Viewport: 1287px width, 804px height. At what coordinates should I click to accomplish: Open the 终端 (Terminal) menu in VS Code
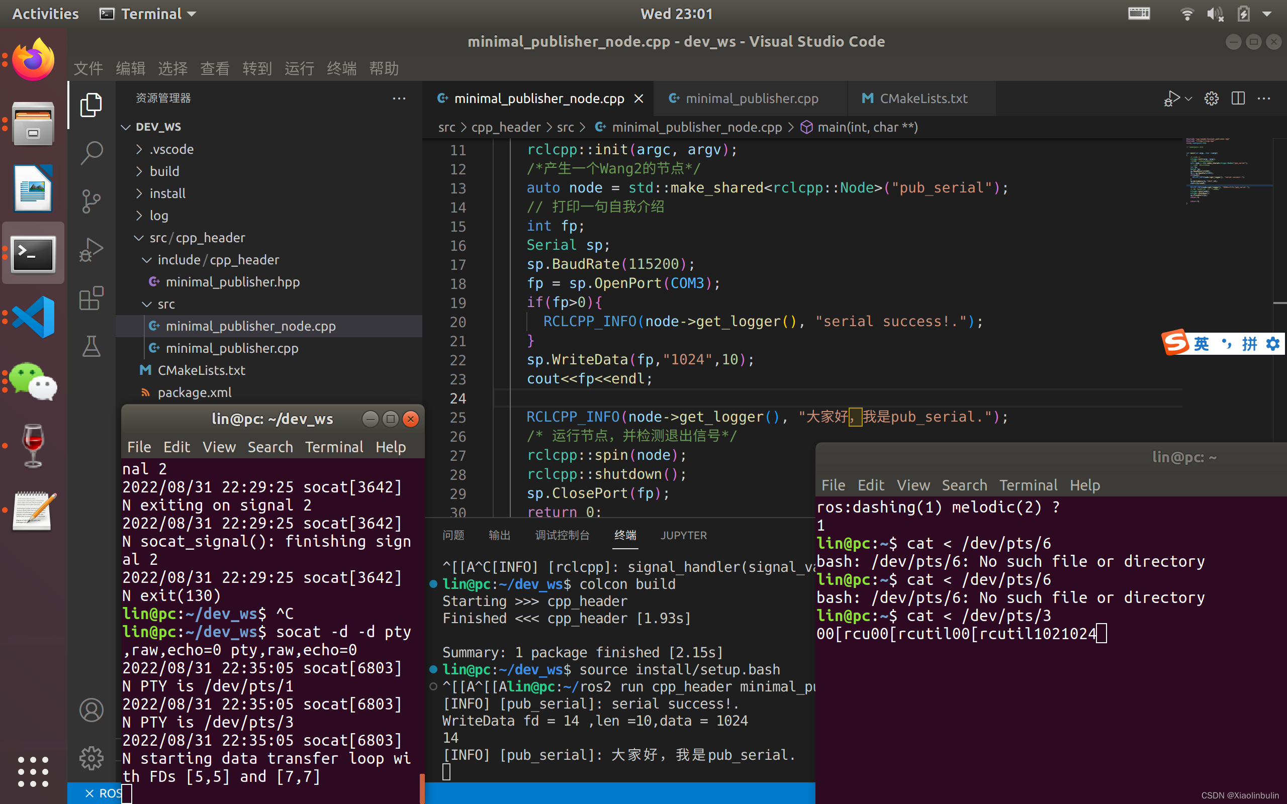click(341, 69)
